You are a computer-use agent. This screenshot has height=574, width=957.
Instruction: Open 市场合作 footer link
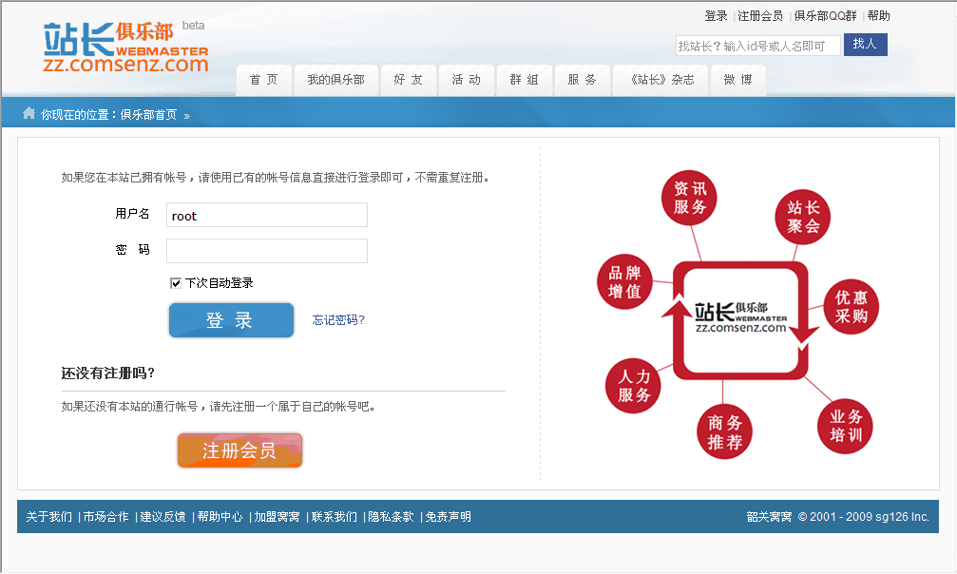point(105,517)
